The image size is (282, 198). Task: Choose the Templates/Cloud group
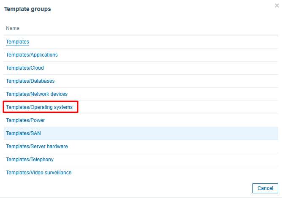[x=24, y=68]
